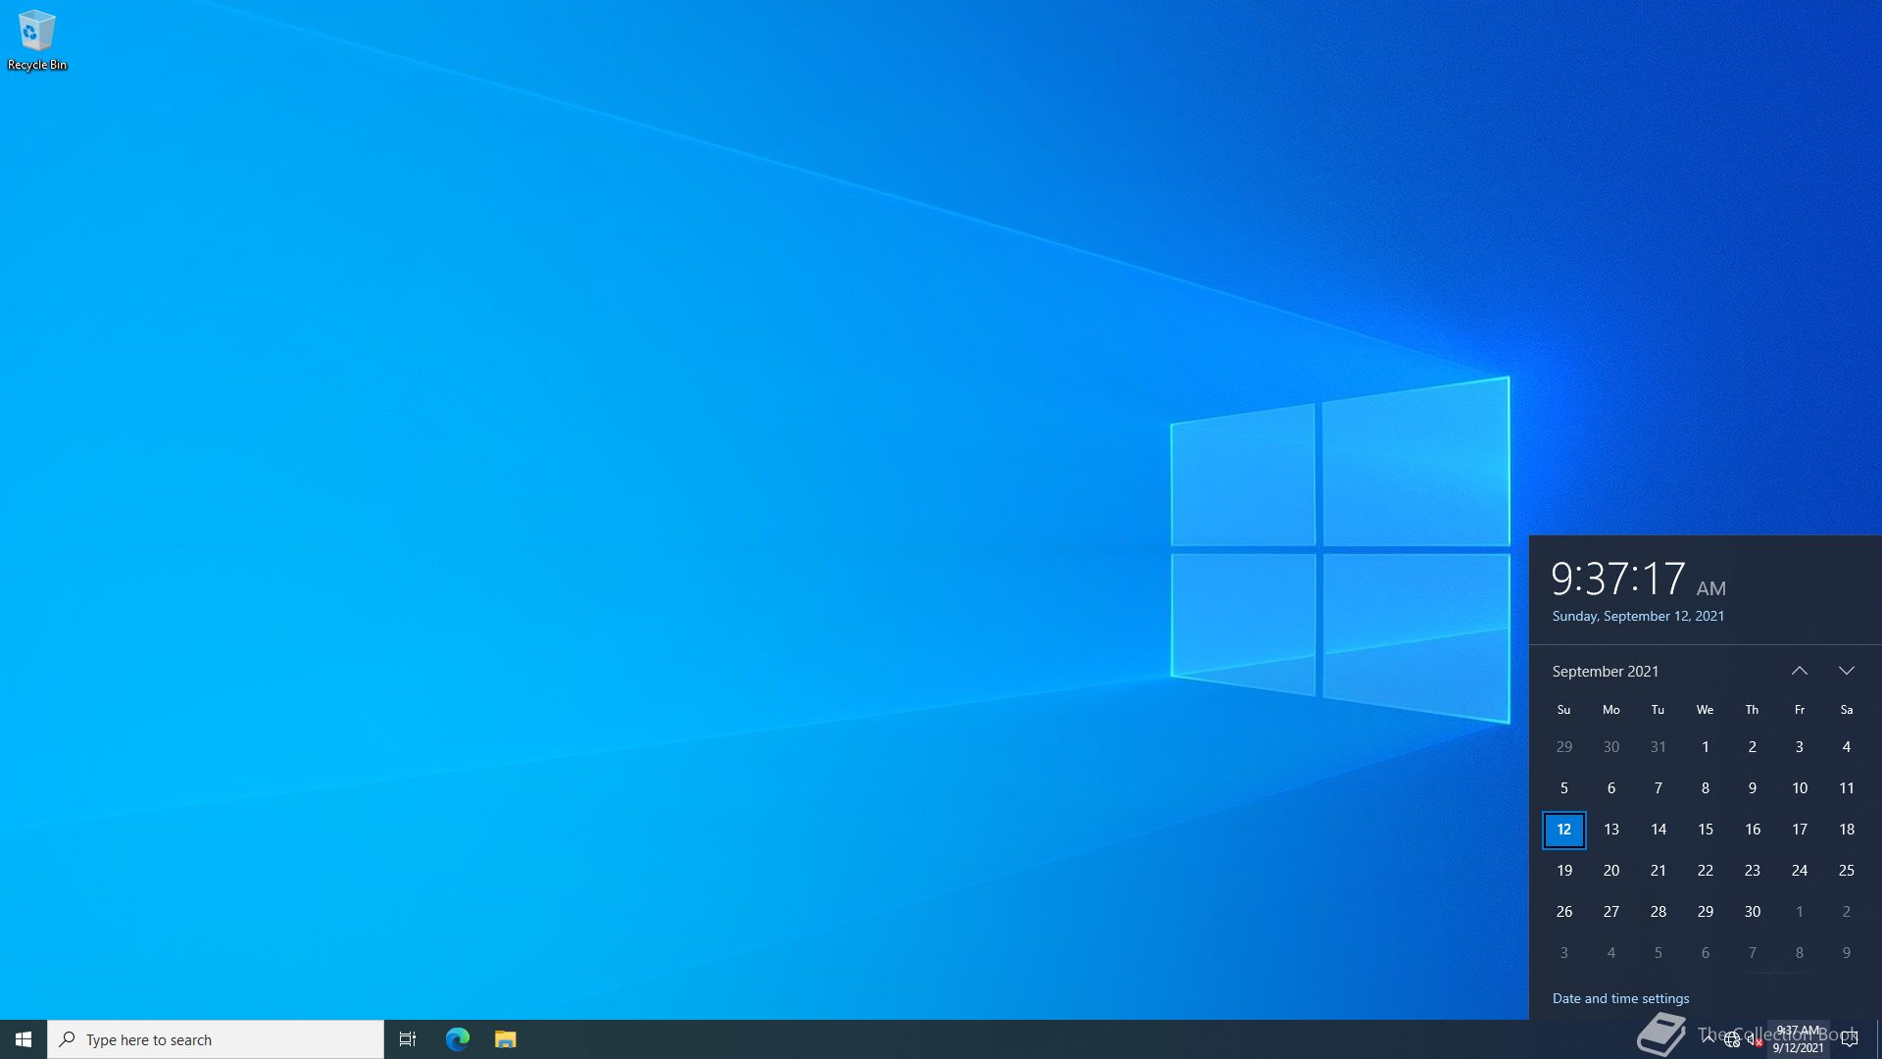
Task: Select September 15 in the calendar
Action: click(1706, 830)
